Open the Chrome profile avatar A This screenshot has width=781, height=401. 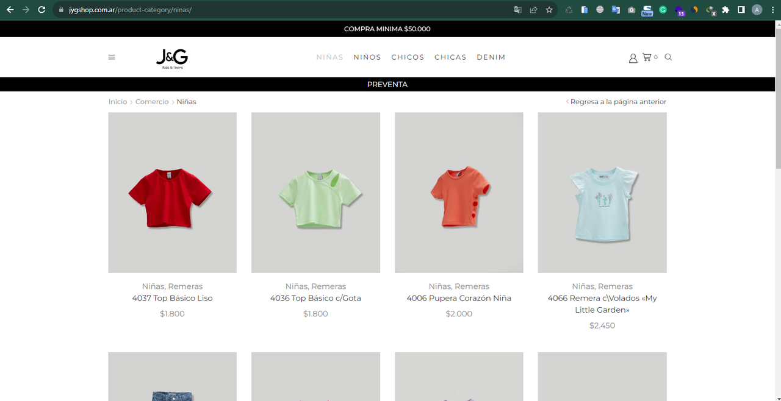[757, 10]
